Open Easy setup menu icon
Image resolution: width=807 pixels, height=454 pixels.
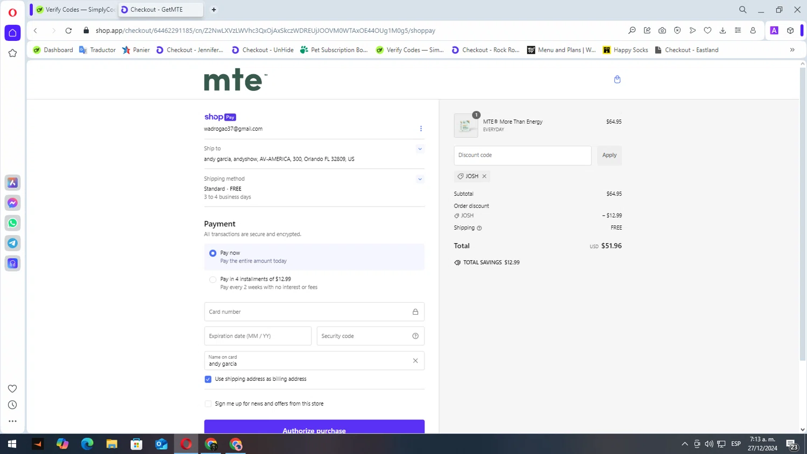(738, 31)
